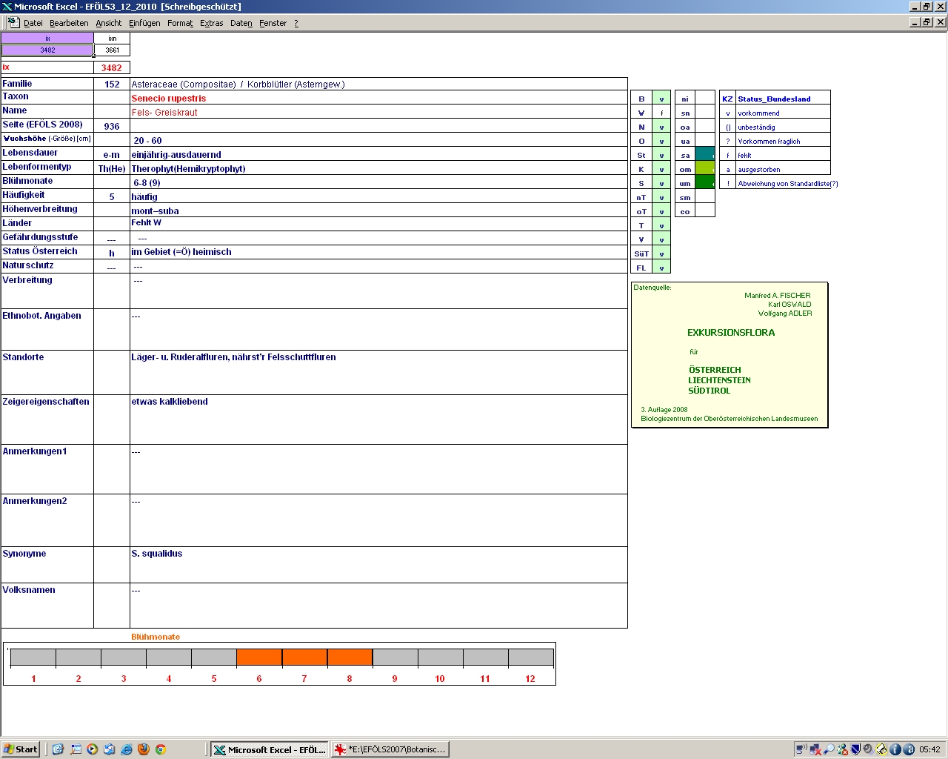Select the 'Fehlt W' Länder cell
Image resolution: width=948 pixels, height=759 pixels.
378,223
